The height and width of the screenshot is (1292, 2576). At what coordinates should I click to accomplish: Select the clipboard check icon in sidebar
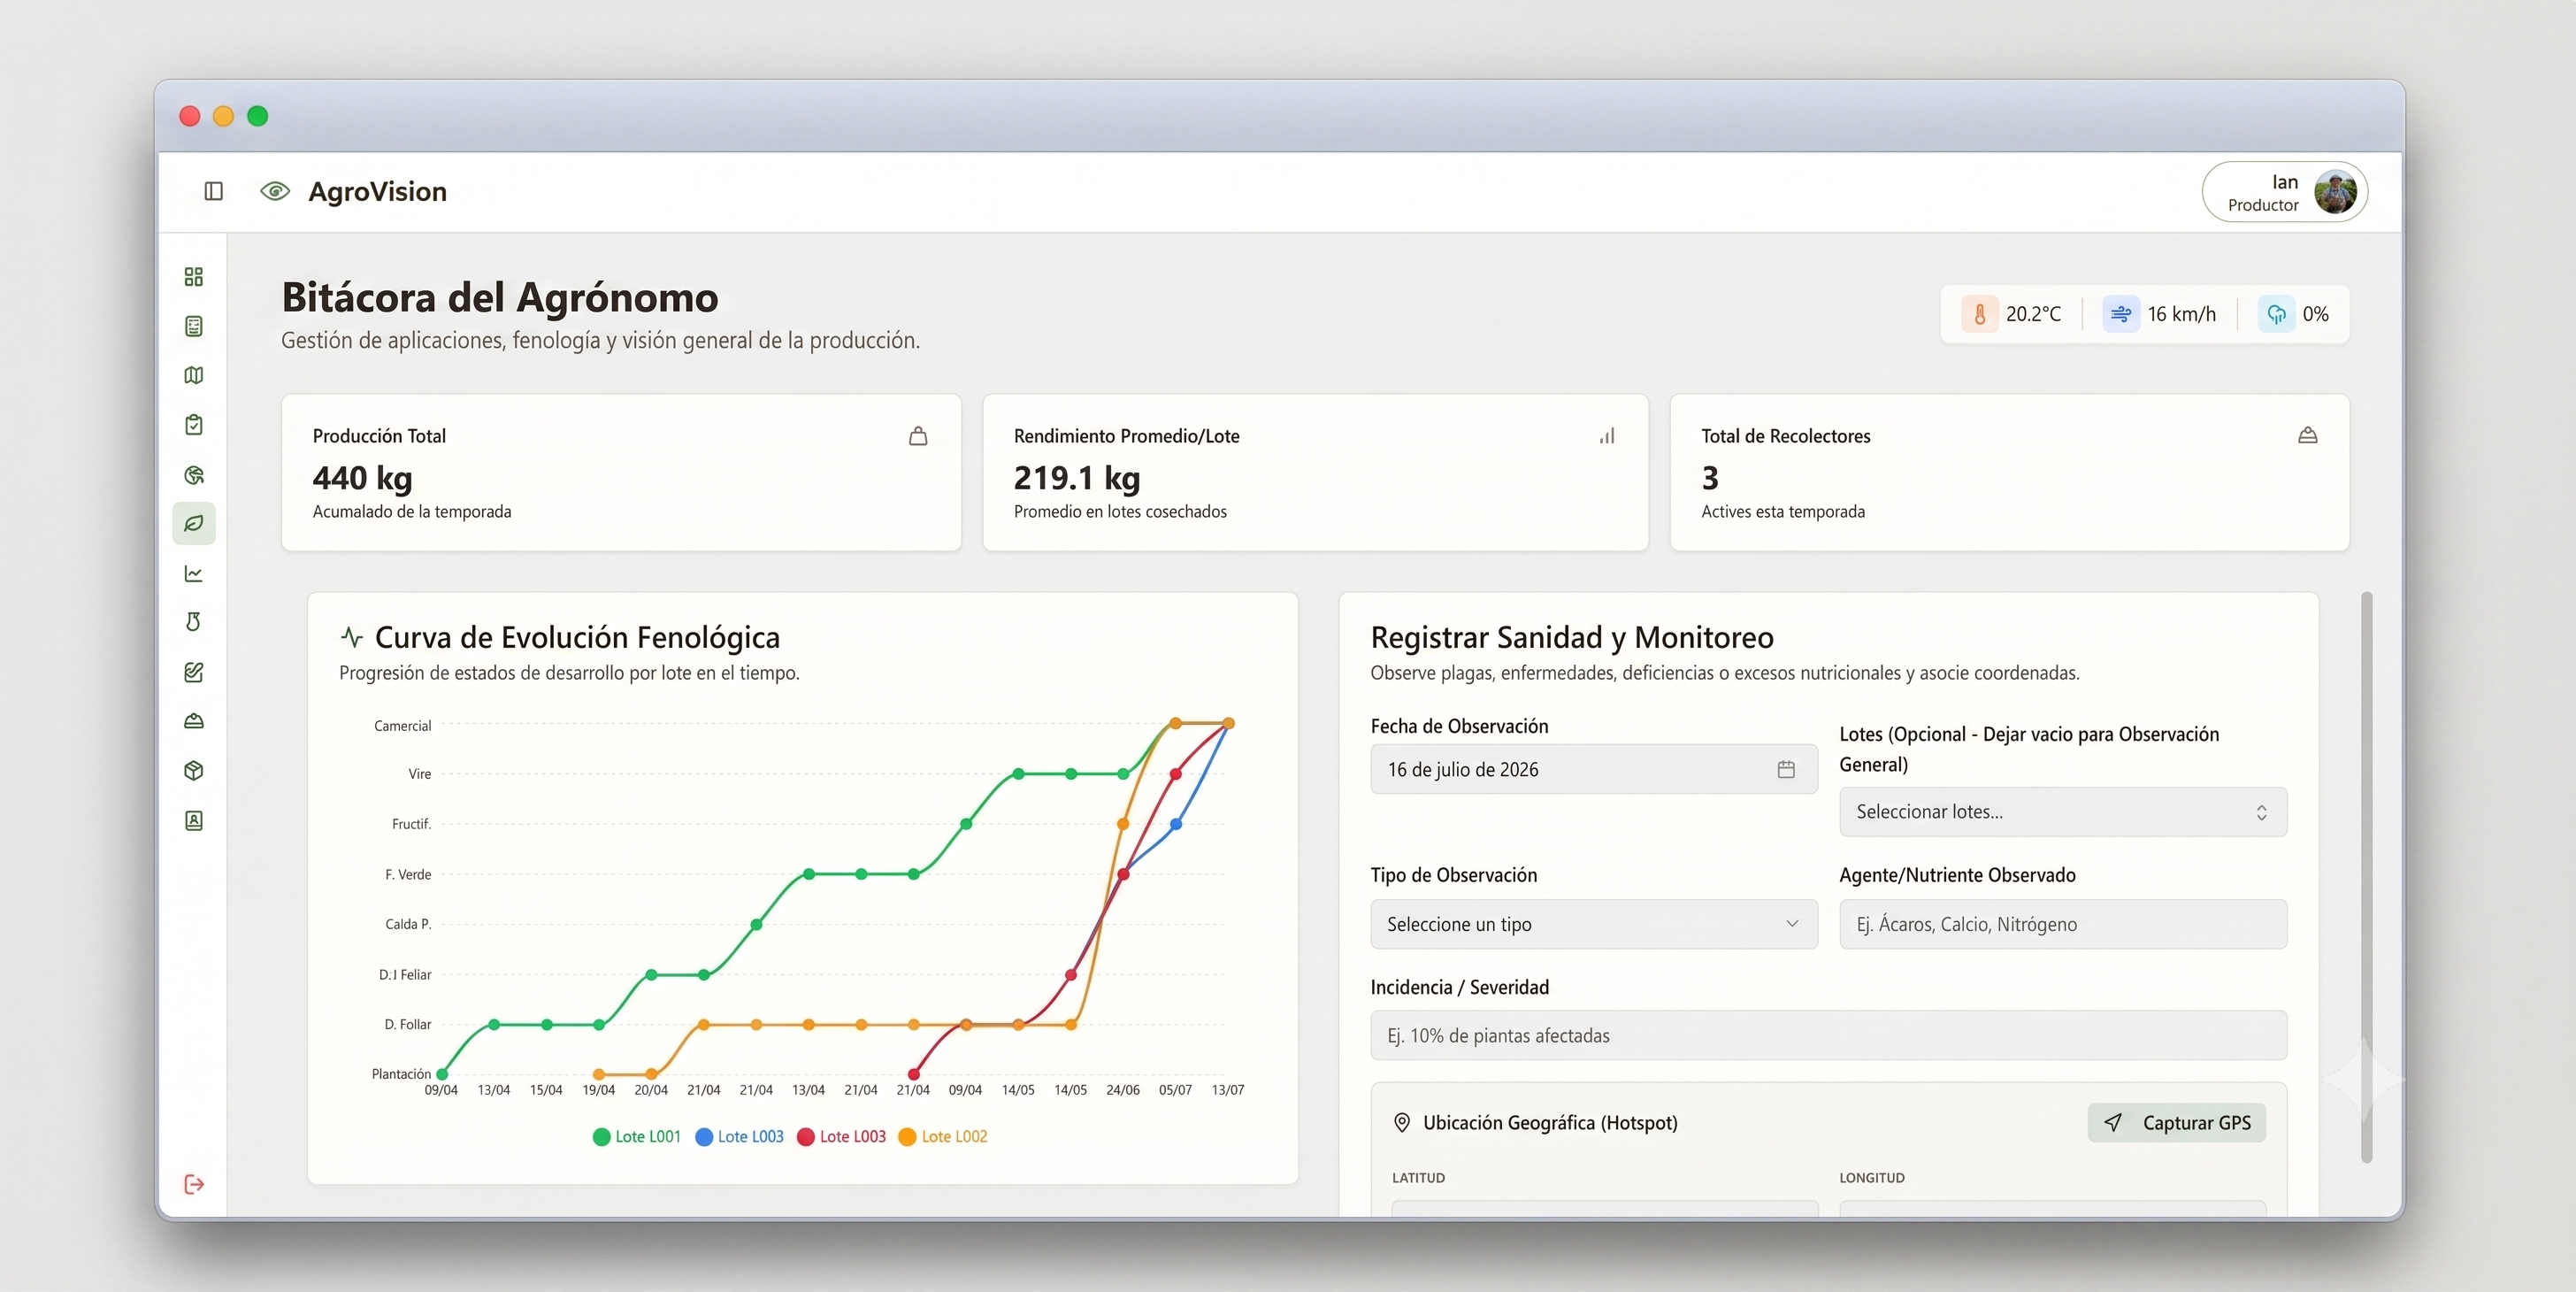[194, 425]
